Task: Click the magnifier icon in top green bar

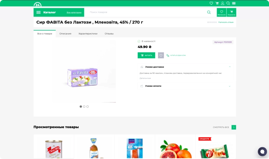Action: pyautogui.click(x=228, y=3)
